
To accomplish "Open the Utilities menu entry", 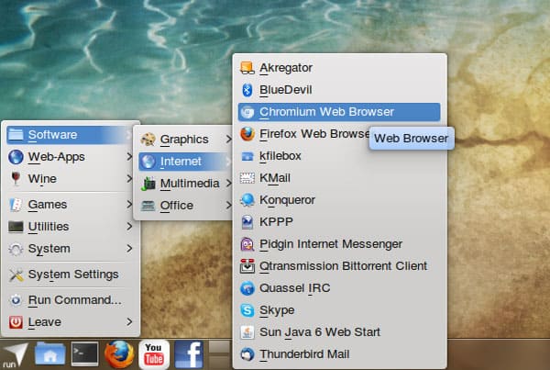I will click(71, 227).
